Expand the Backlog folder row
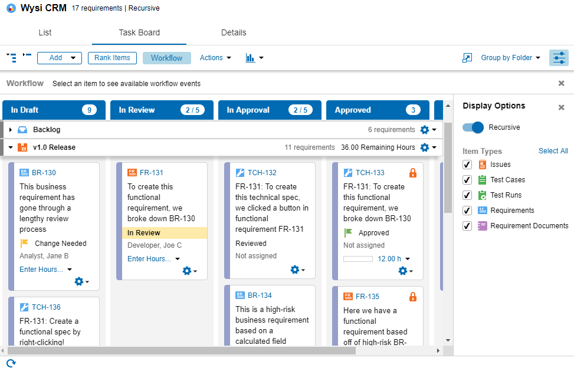The height and width of the screenshot is (371, 574). 11,130
